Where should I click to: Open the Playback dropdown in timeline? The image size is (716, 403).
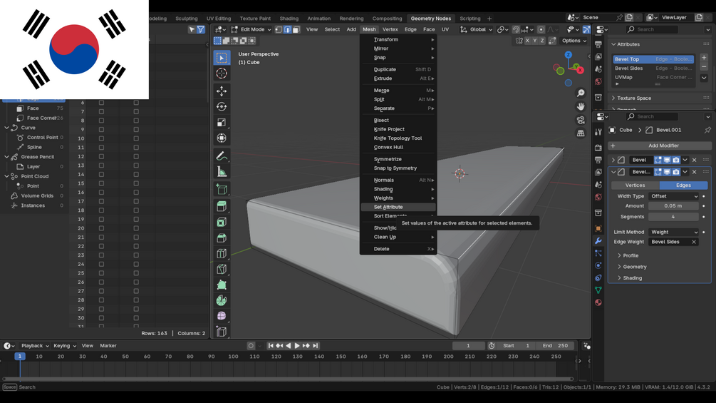tap(35, 346)
